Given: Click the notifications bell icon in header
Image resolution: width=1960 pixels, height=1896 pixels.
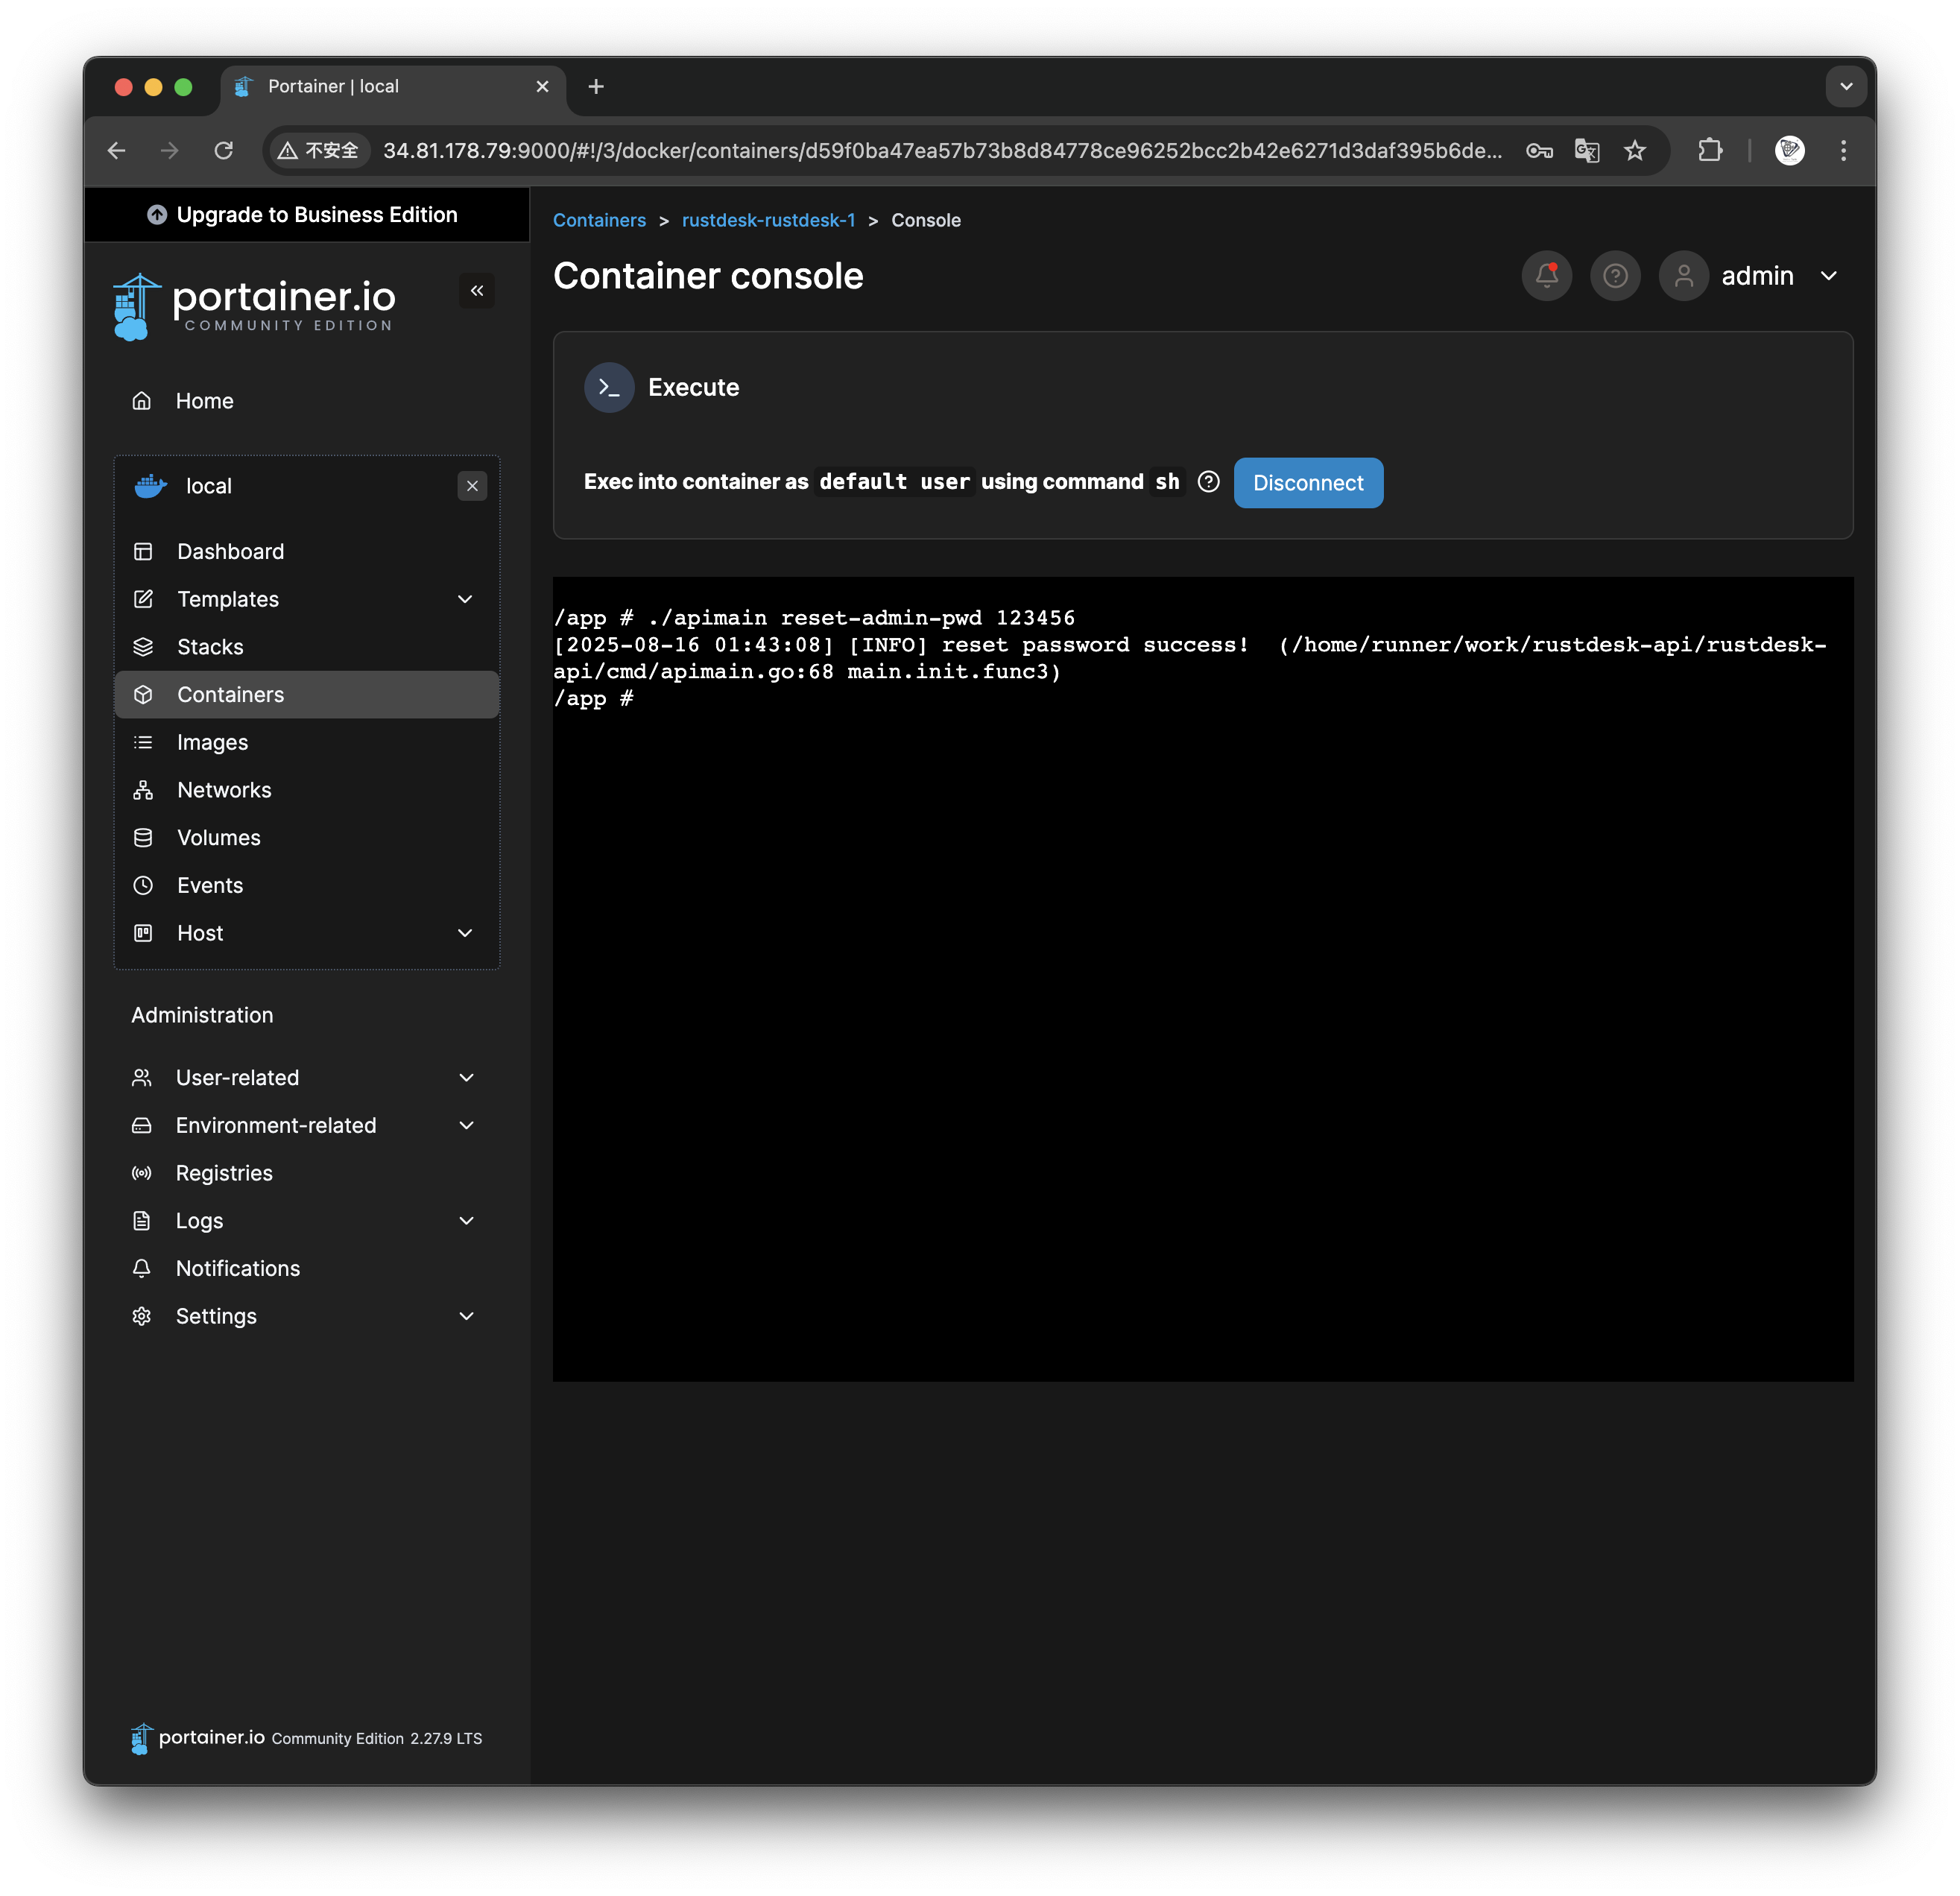Looking at the screenshot, I should tap(1546, 276).
